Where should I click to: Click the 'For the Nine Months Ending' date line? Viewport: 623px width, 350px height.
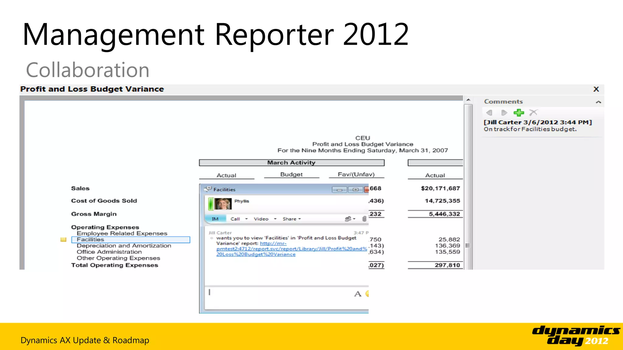pyautogui.click(x=363, y=150)
